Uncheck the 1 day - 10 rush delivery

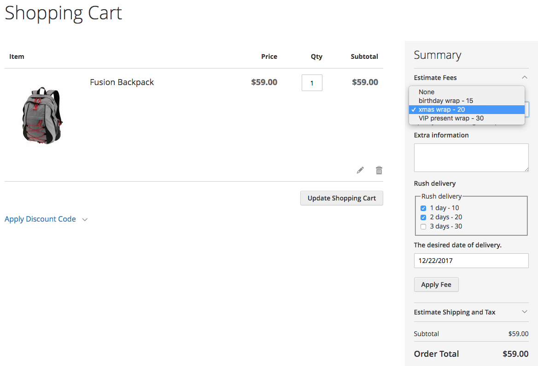tap(423, 208)
